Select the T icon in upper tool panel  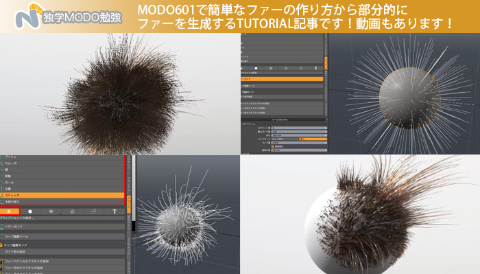[315, 68]
